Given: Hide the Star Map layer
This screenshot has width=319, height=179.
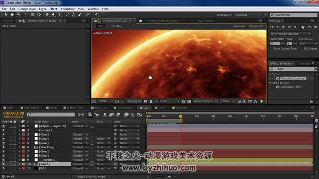Looking at the screenshot, I should pos(4,147).
